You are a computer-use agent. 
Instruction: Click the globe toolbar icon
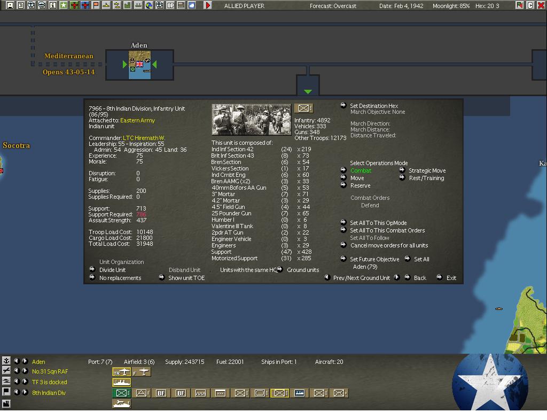pos(149,5)
